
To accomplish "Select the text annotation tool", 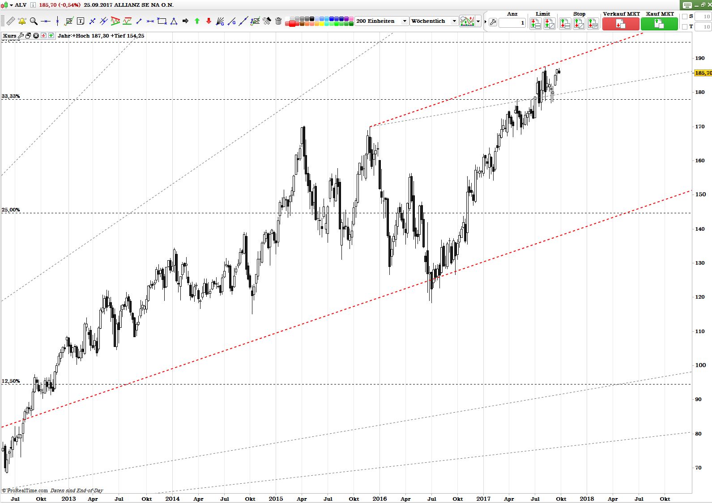I will (81, 21).
